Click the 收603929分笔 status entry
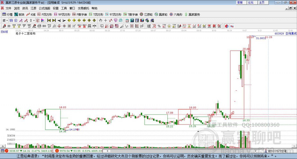This screenshot has height=159, width=297. coord(276,151)
